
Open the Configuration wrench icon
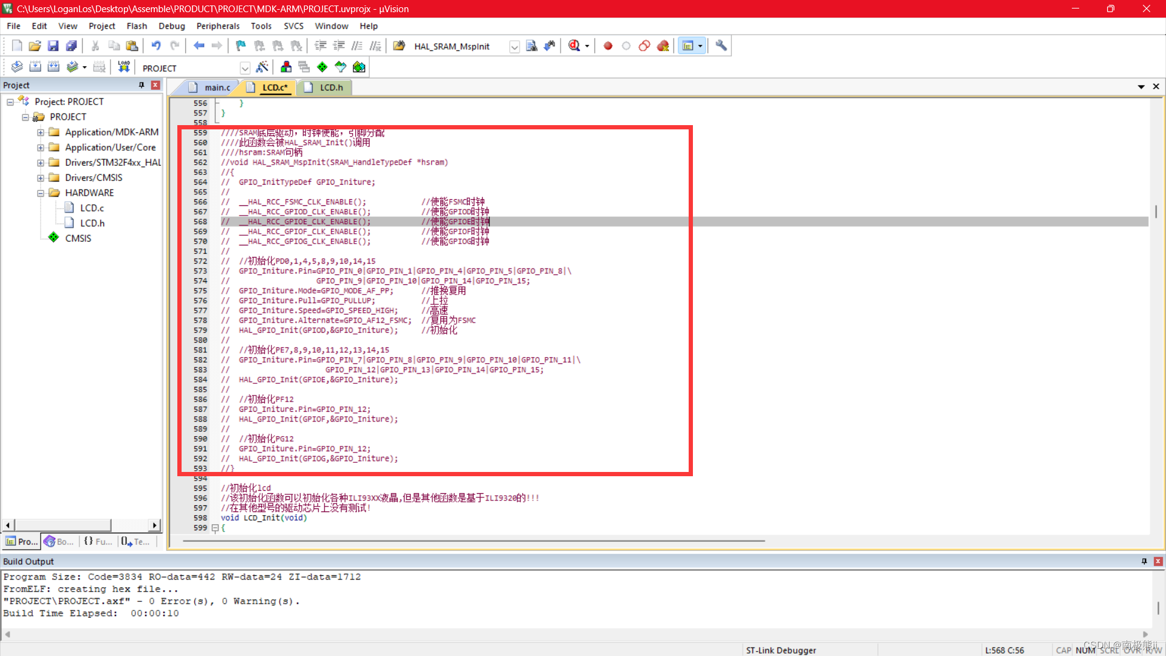coord(721,46)
